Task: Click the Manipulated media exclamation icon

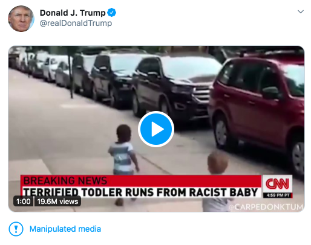Action: click(16, 229)
